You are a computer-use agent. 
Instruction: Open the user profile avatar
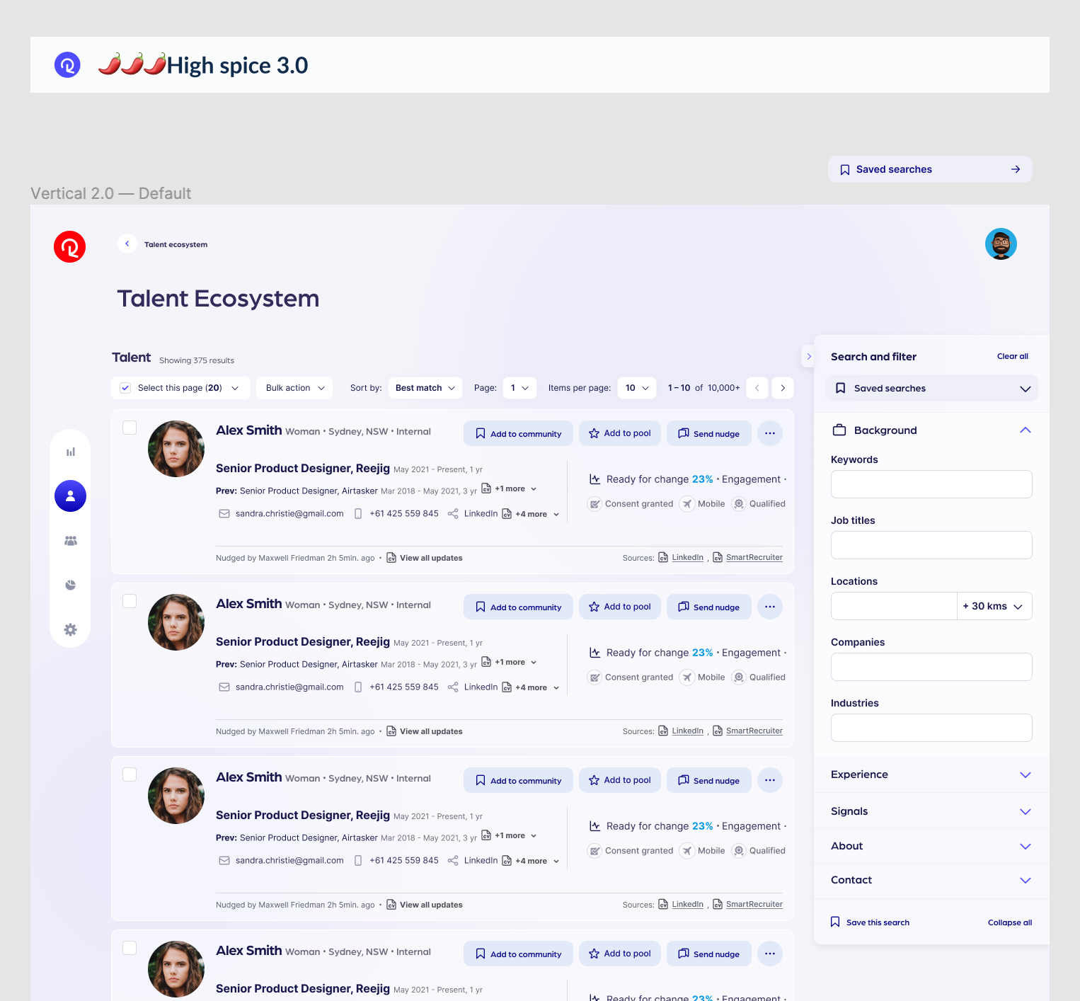click(x=1001, y=244)
